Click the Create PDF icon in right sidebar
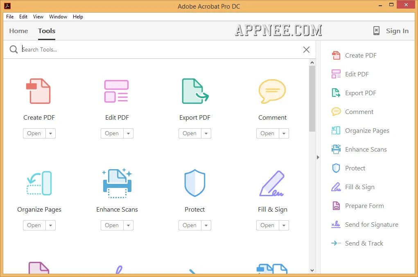This screenshot has height=277, width=418. pyautogui.click(x=336, y=55)
